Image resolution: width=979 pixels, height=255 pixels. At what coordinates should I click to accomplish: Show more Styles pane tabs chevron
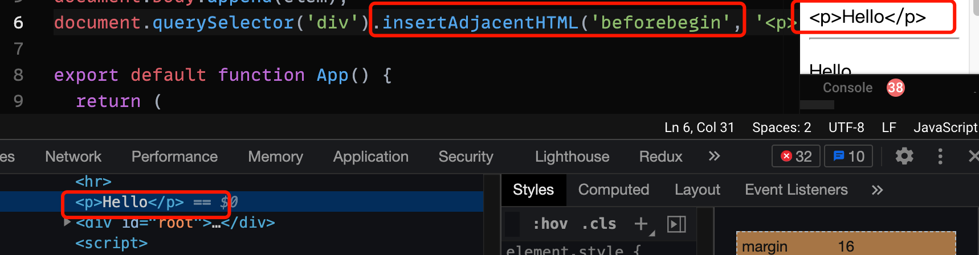(x=877, y=190)
